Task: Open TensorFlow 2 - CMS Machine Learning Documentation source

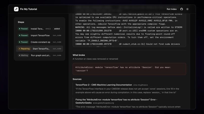Action: [104, 85]
